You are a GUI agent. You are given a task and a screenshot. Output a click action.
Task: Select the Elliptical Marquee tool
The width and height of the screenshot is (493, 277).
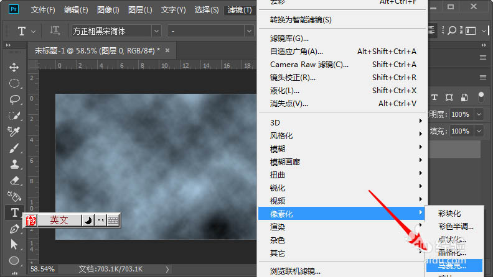pos(14,83)
